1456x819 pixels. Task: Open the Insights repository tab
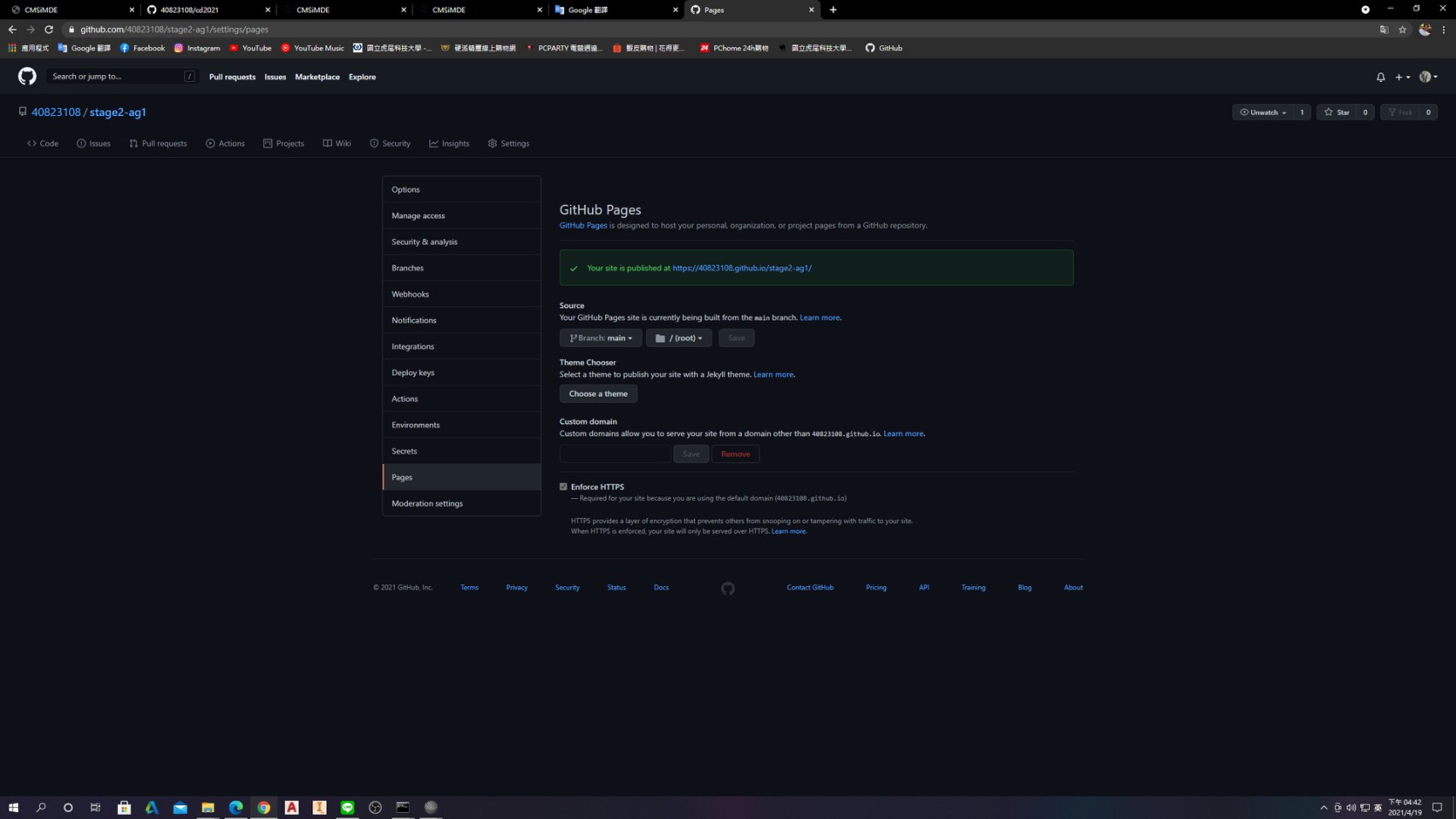(449, 143)
